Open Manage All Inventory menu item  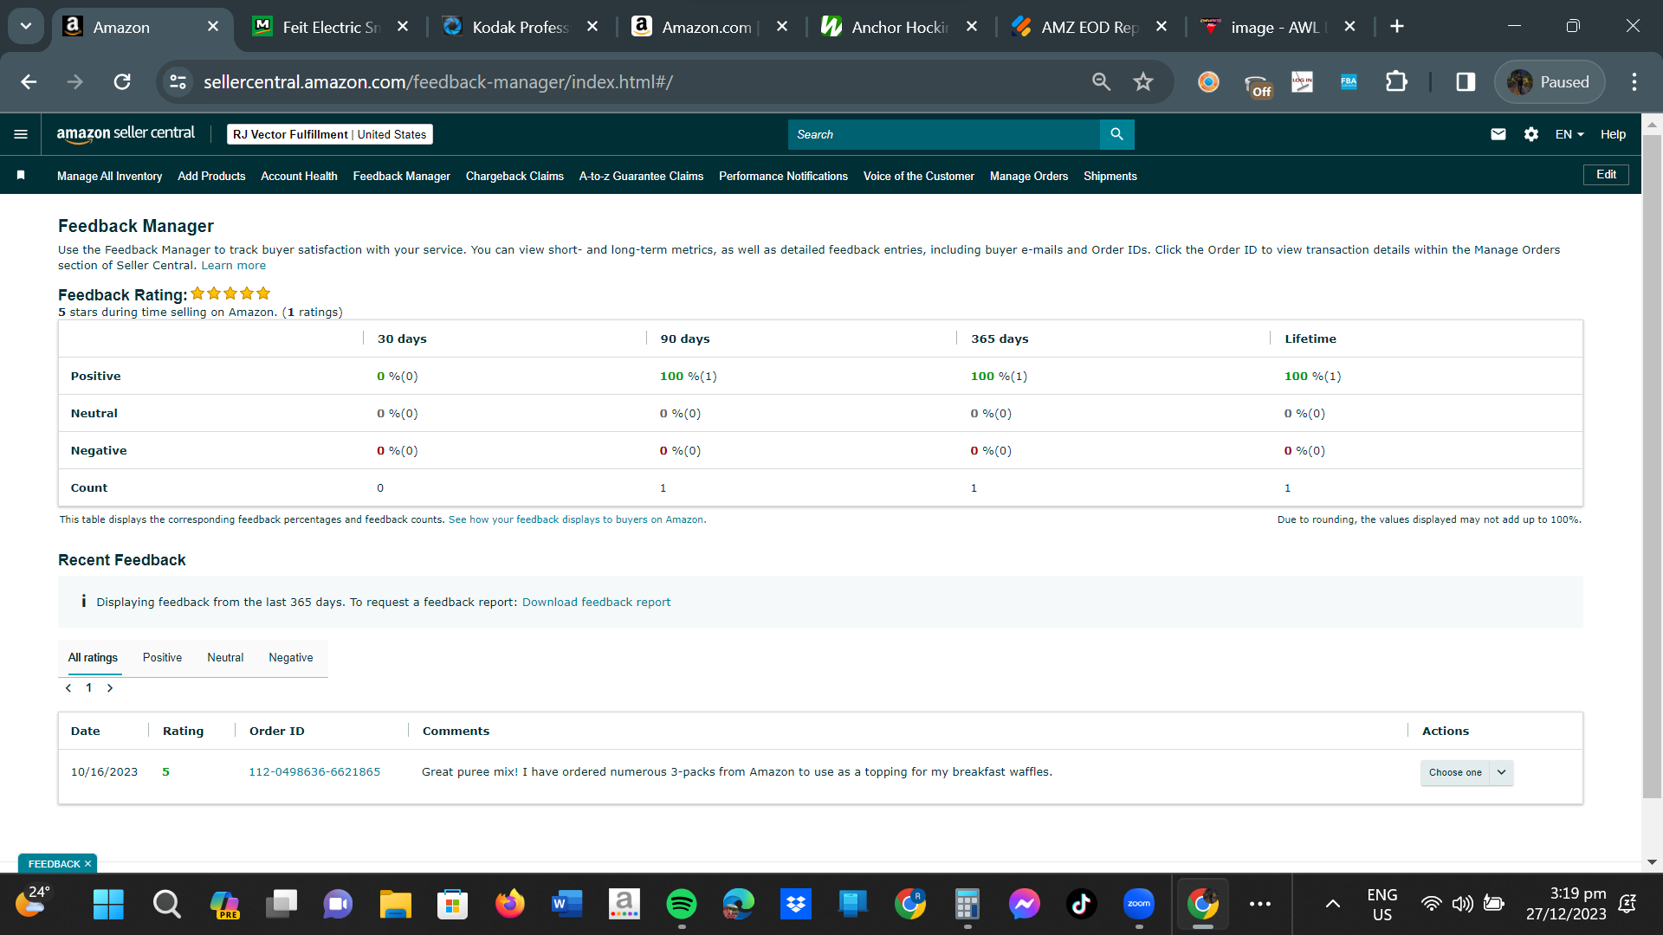click(x=109, y=176)
